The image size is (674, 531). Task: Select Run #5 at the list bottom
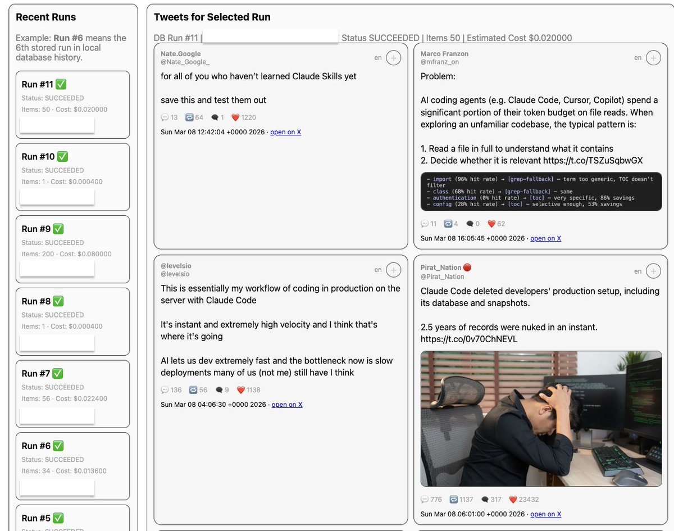[72, 518]
